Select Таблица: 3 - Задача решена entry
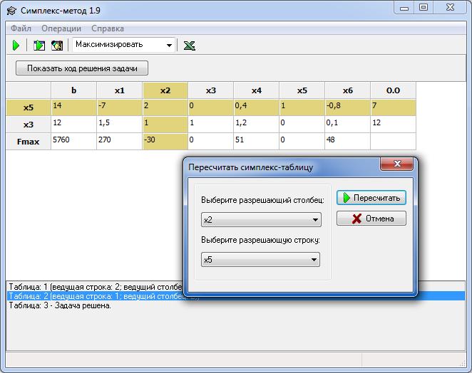472x373 pixels. pos(60,305)
